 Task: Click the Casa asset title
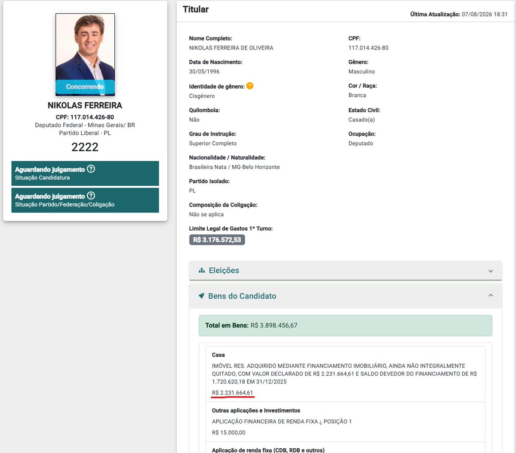coord(218,355)
